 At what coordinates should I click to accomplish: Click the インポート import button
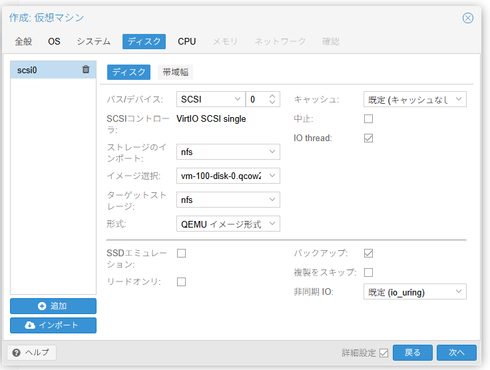coord(53,325)
